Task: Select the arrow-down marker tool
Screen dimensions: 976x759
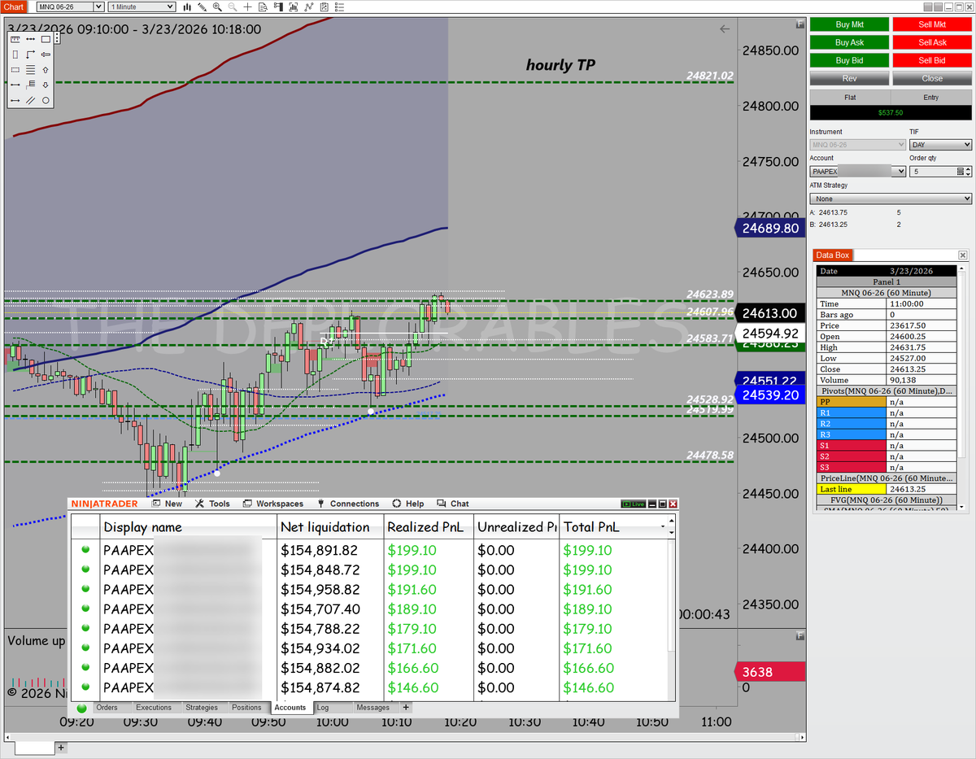Action: click(x=46, y=85)
